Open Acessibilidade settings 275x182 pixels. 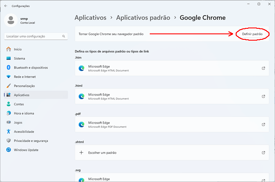(36, 132)
